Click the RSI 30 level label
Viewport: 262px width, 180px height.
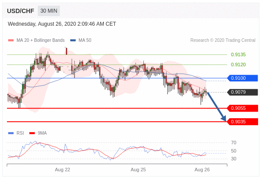[x=234, y=159]
